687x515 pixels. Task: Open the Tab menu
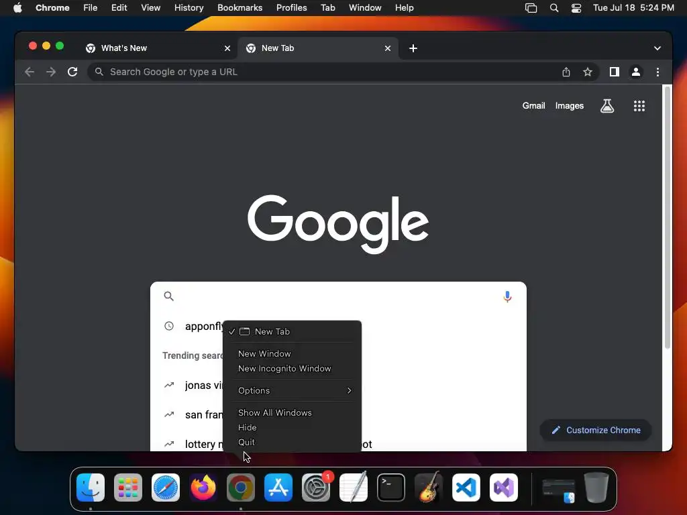(x=327, y=8)
